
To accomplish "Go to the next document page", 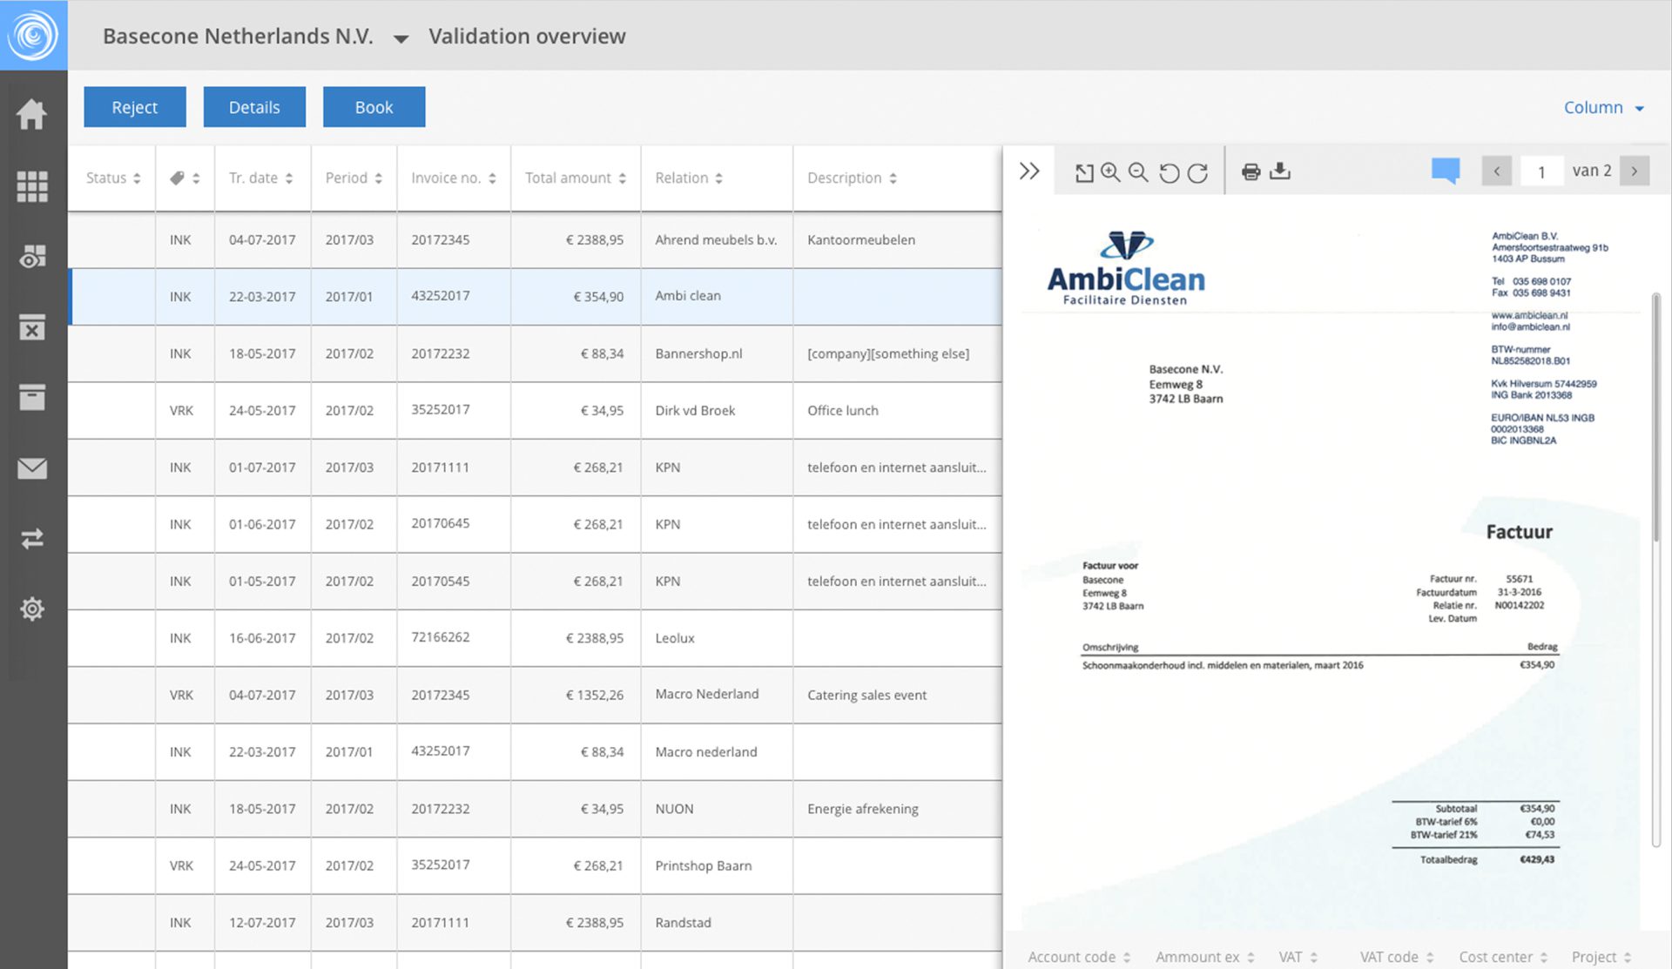I will click(1635, 171).
